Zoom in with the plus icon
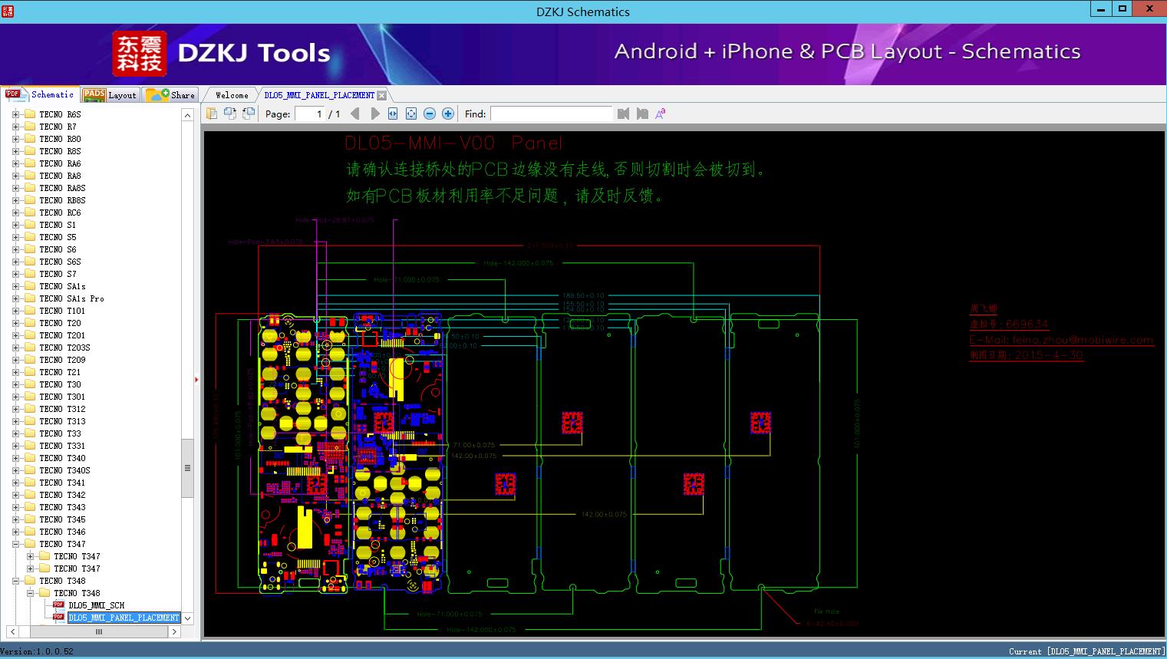 [448, 114]
